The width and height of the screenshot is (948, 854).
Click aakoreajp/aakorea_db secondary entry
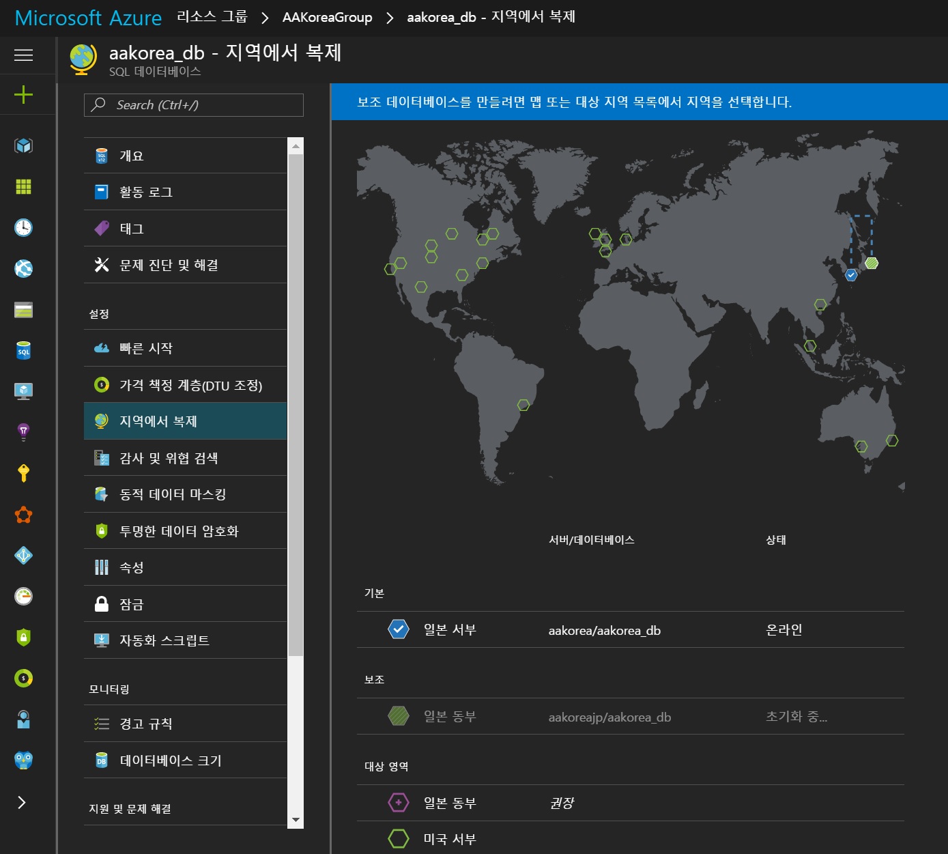(609, 717)
